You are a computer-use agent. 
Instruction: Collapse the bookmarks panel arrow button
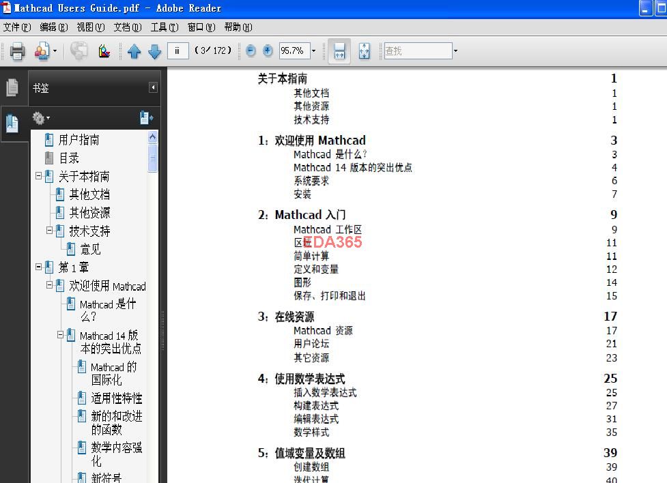click(x=153, y=87)
